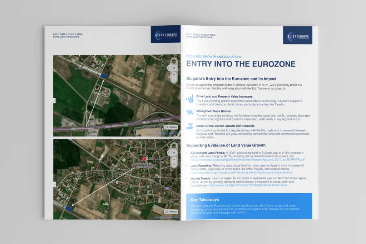Expand side panel arrow on top map
The image size is (366, 244).
coord(54,101)
